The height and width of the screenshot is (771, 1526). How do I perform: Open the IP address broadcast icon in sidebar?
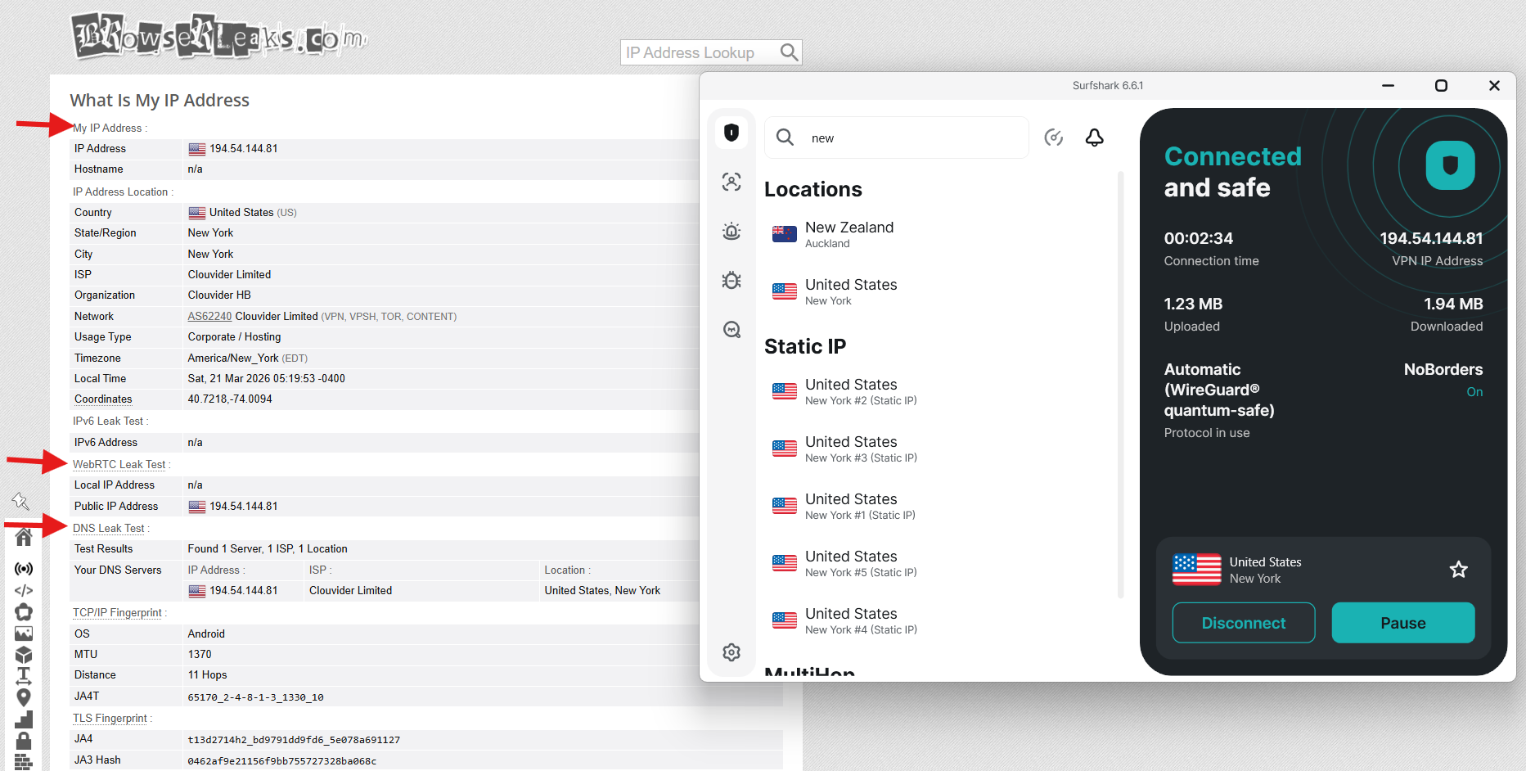click(24, 569)
